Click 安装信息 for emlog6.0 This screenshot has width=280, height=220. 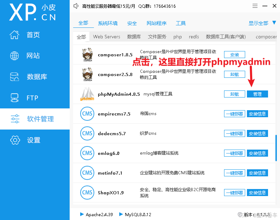[x=257, y=153]
